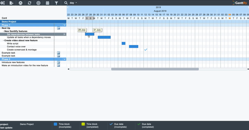249x130 pixels.
Task: Open Trello icon beside Introduce new features
Action: (x=59, y=62)
